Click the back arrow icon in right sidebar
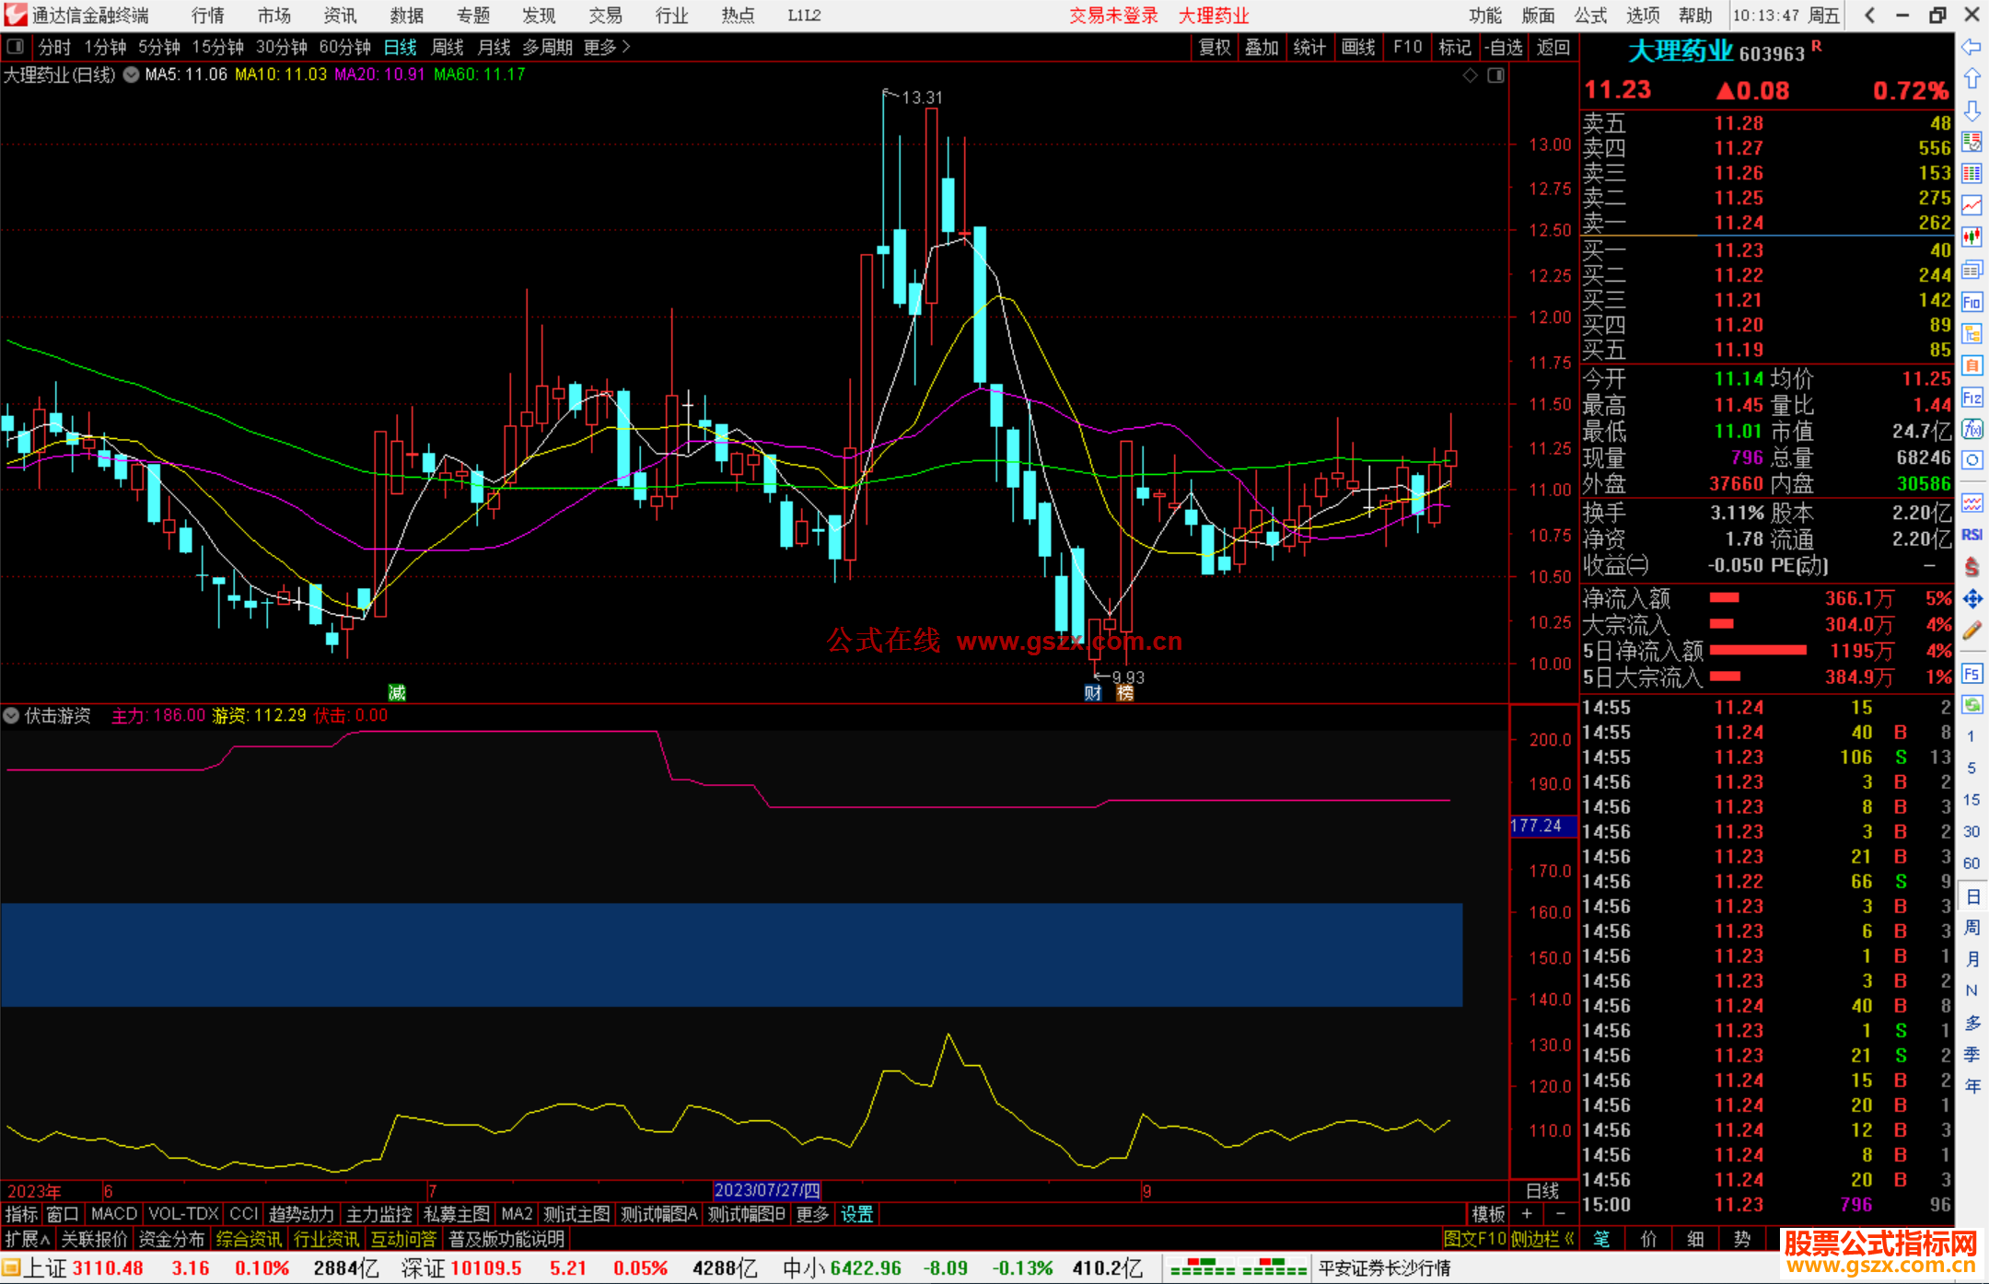The image size is (1989, 1284). pyautogui.click(x=1972, y=47)
